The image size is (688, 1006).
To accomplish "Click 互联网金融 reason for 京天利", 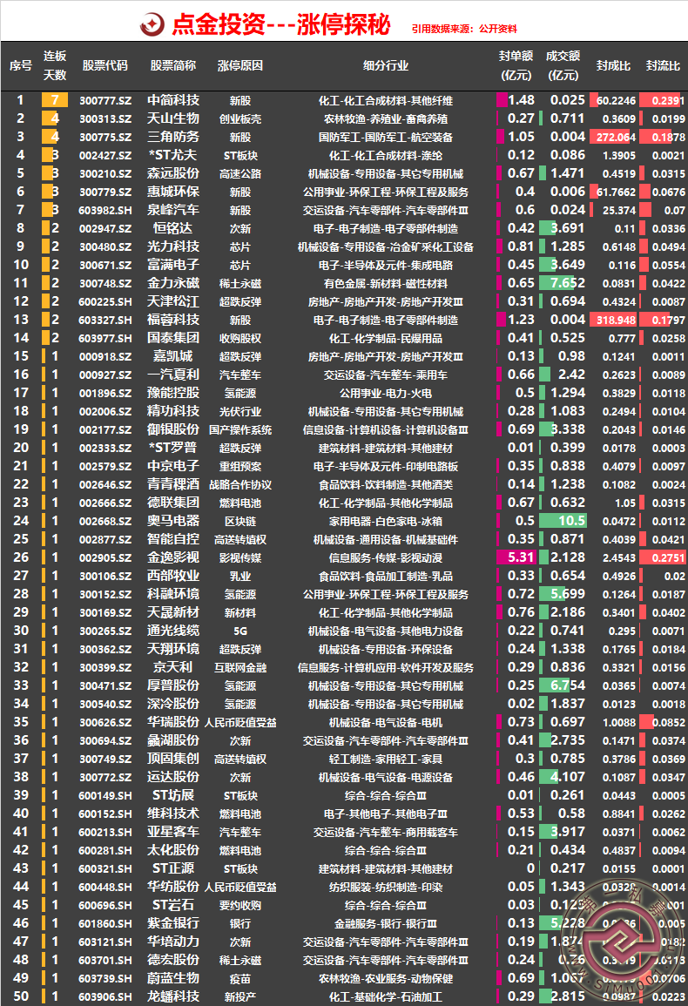I will pos(240,668).
